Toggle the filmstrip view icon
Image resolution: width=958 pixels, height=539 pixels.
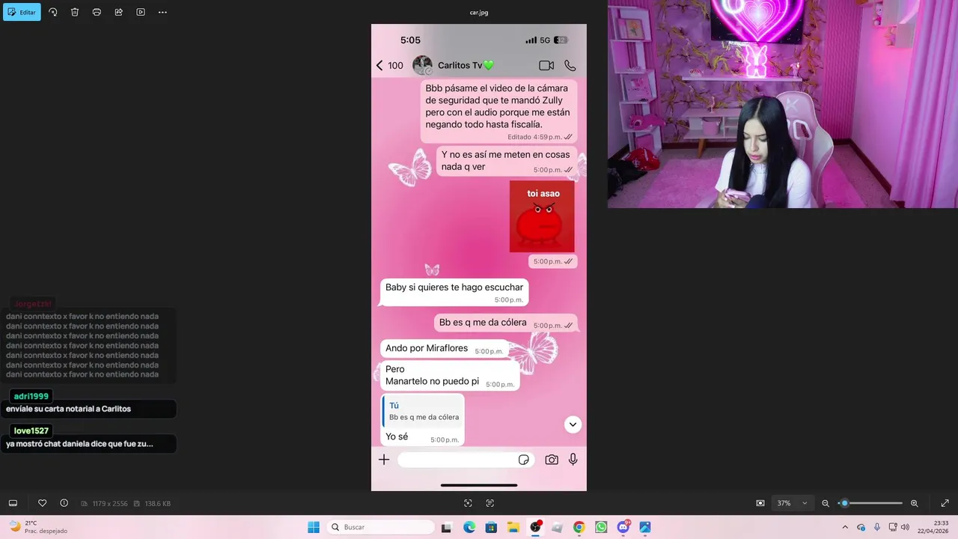(13, 503)
